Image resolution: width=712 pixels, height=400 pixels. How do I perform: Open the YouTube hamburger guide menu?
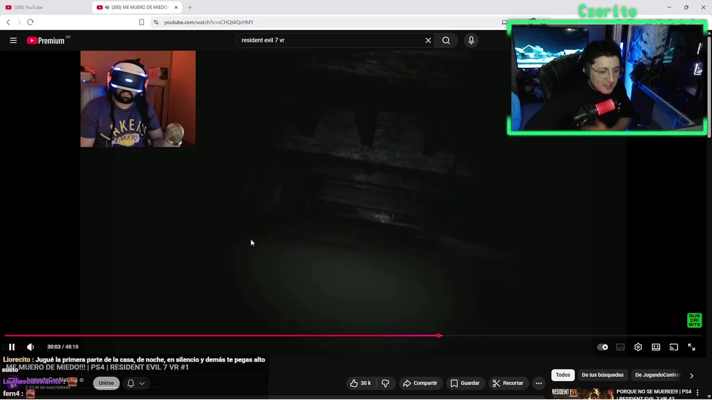pos(13,41)
